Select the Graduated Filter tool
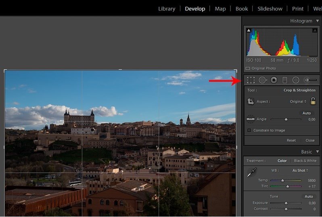The image size is (322, 217). 284,80
